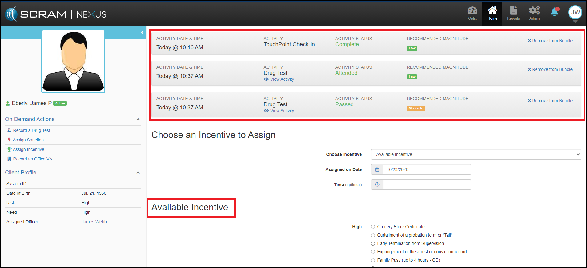Open the James Webb assigned officer link
The width and height of the screenshot is (587, 268).
[94, 222]
